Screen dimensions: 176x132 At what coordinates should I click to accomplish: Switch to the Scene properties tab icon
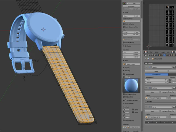(x=155, y=55)
